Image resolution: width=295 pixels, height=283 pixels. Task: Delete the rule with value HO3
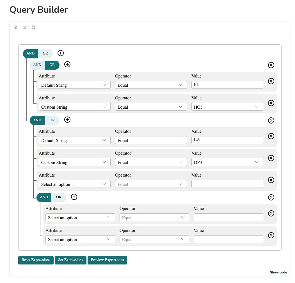click(x=271, y=103)
